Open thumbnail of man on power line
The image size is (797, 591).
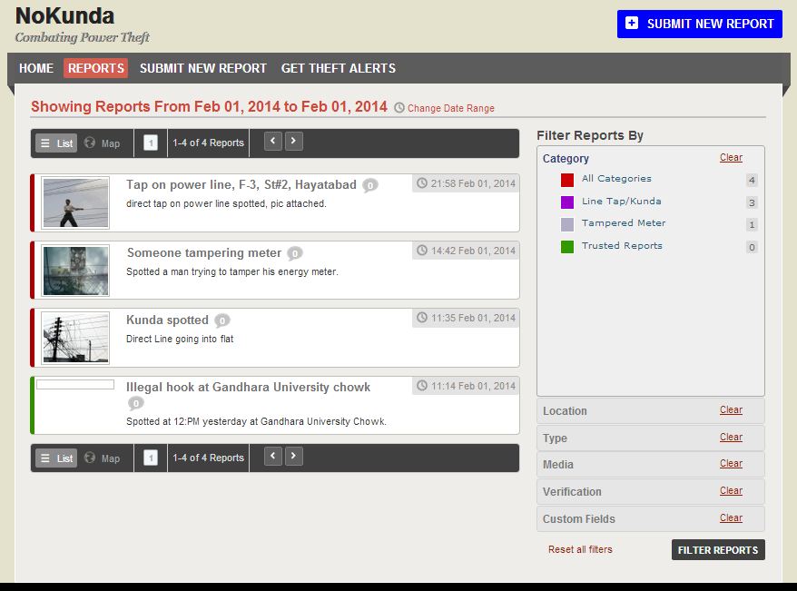tap(75, 202)
